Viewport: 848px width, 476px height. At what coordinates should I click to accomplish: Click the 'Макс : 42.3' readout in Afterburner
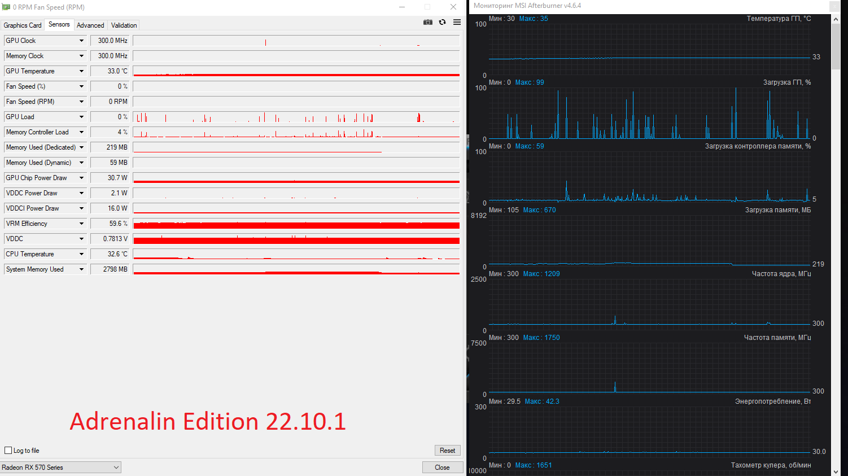542,401
